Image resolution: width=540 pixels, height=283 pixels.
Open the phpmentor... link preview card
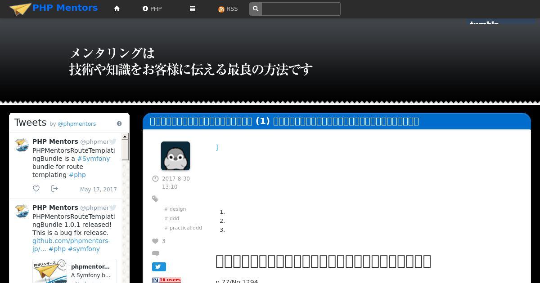(x=75, y=271)
